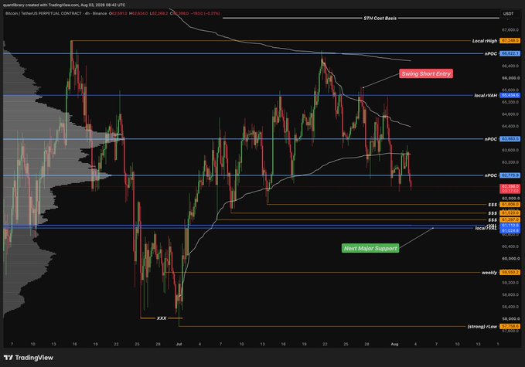Select the blue 66,822.1 nPOC price tag

pos(510,53)
